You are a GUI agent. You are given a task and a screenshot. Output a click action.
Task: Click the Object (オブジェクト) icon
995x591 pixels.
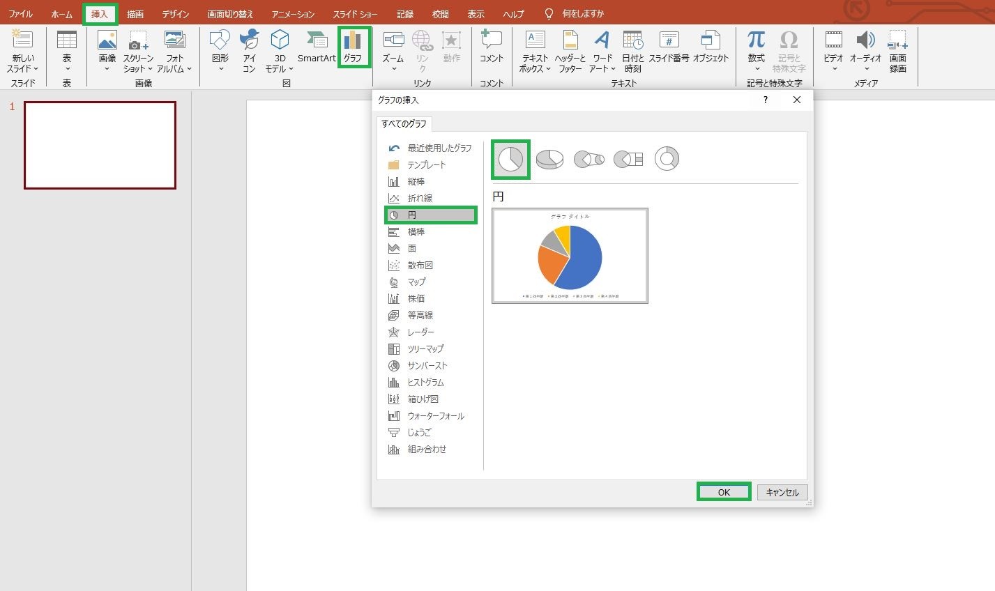pos(711,40)
